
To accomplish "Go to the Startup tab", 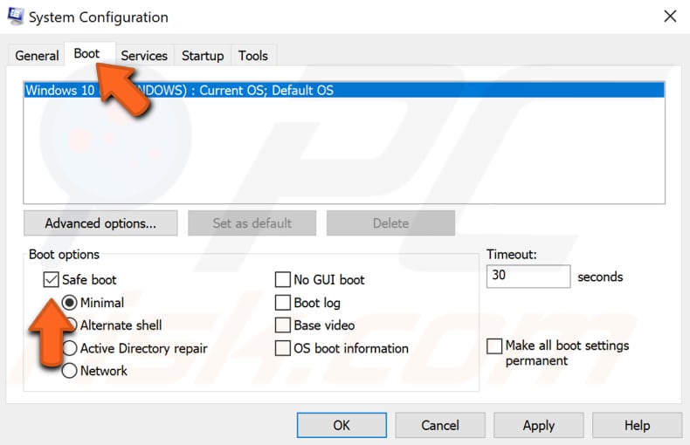I will click(x=203, y=56).
